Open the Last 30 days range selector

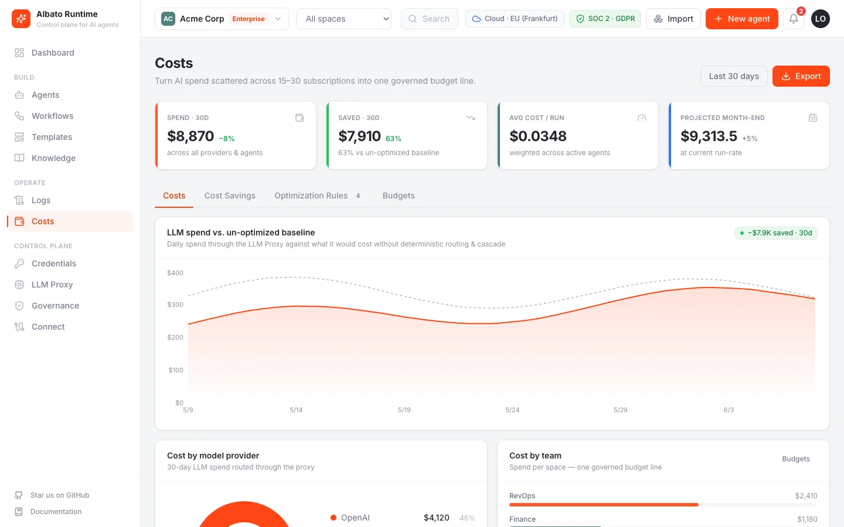(x=734, y=76)
